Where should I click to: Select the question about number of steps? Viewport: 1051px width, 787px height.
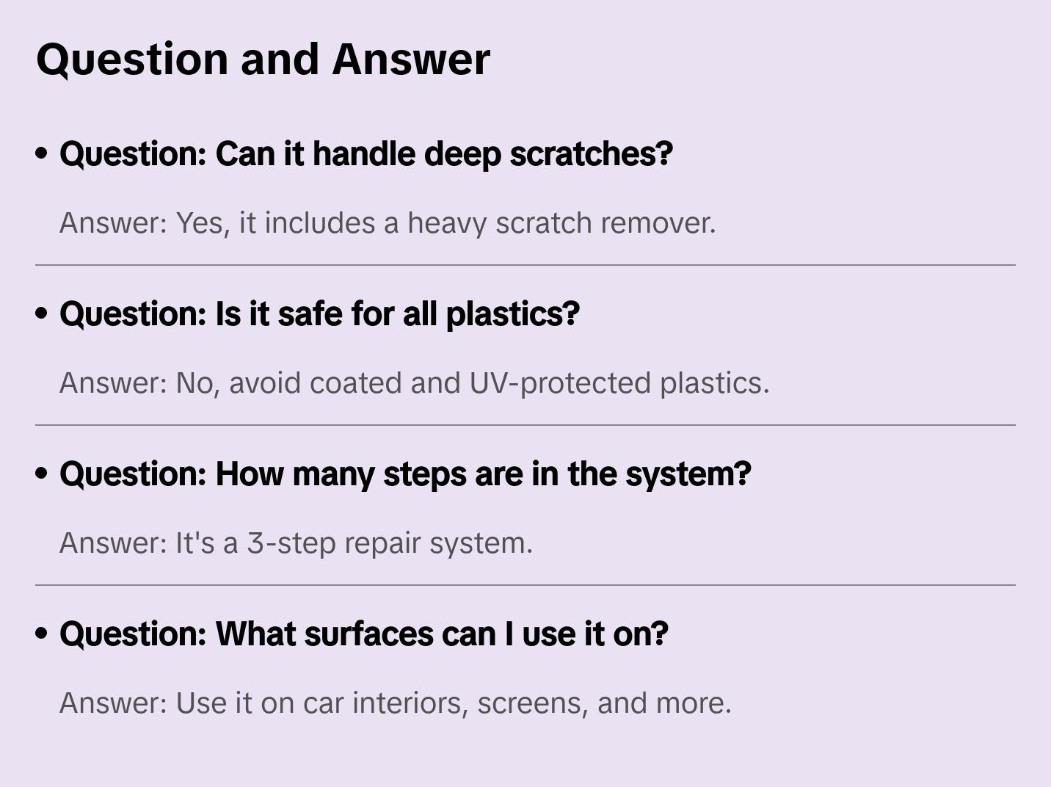405,474
